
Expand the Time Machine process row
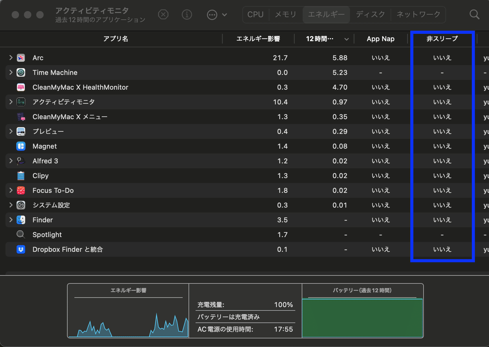coord(11,72)
